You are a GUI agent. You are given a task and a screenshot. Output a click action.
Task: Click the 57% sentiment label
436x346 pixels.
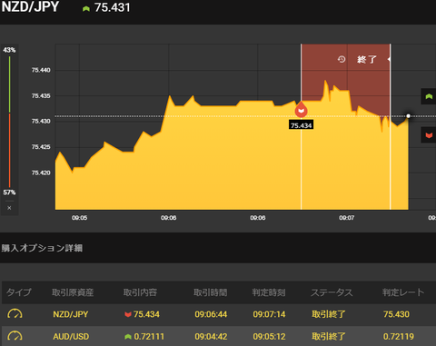pyautogui.click(x=9, y=193)
